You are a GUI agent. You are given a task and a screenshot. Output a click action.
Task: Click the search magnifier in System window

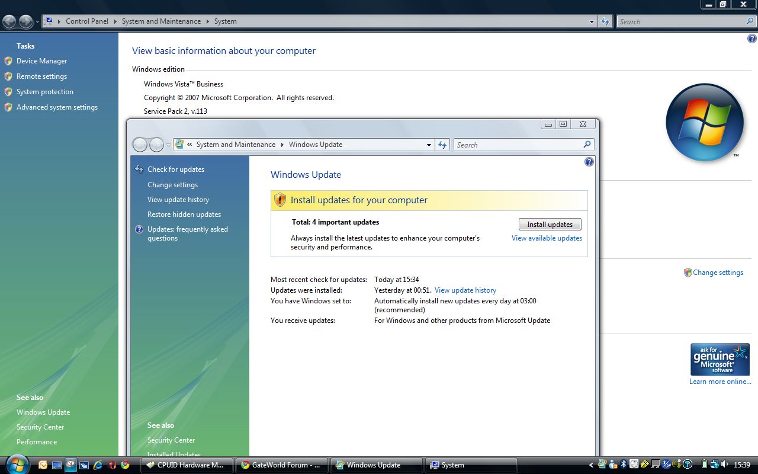(x=750, y=21)
